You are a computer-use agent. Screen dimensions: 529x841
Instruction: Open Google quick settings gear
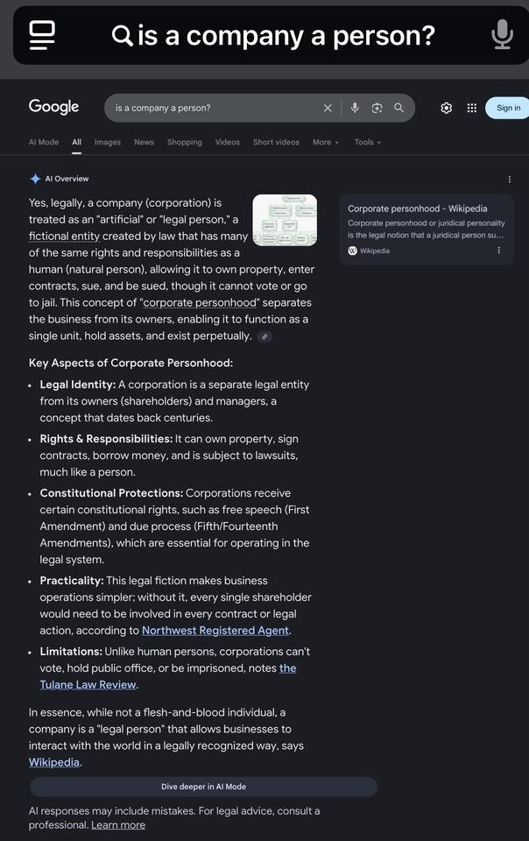coord(447,108)
